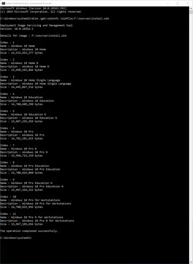Minimize the Command Prompt window
Viewport: 193px width, 264px height.
click(x=168, y=3)
